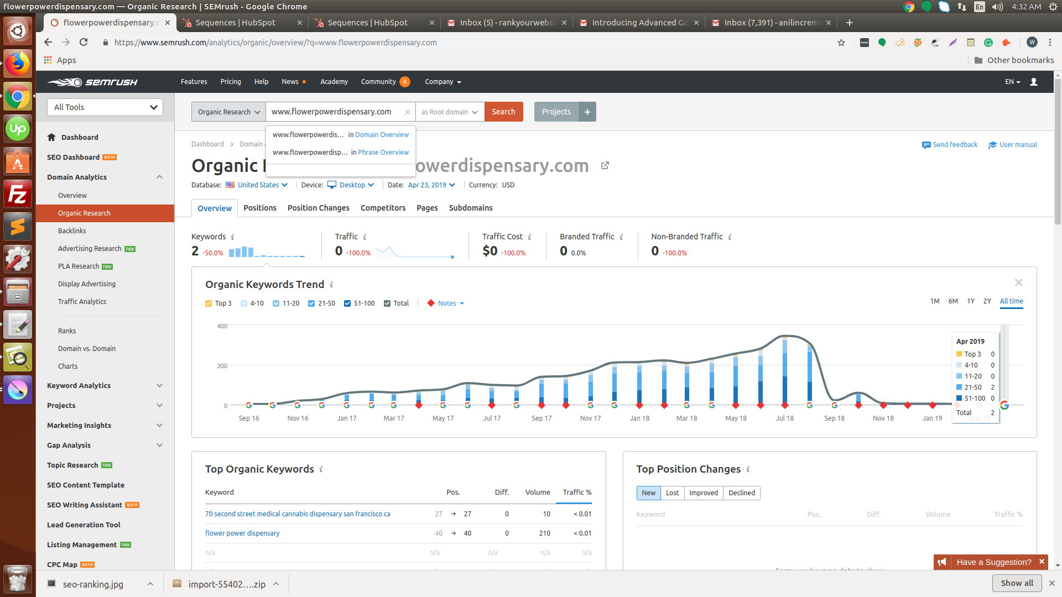Open All Tools dropdown
The width and height of the screenshot is (1062, 597).
pyautogui.click(x=105, y=107)
